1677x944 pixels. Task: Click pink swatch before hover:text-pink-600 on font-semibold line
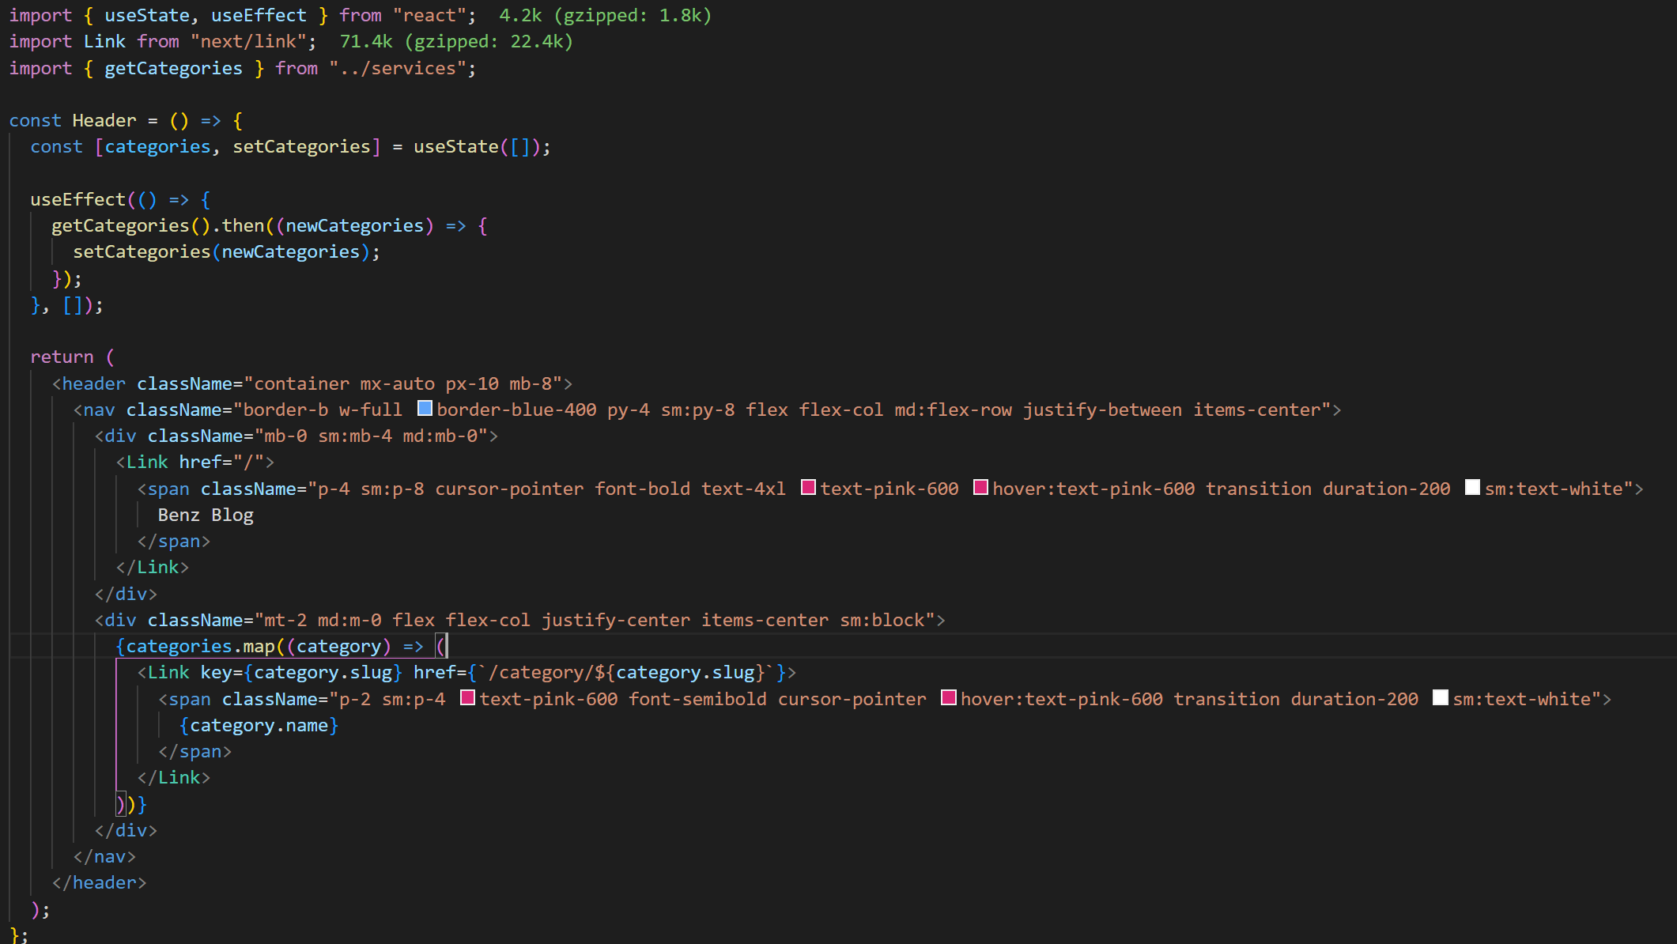coord(949,698)
